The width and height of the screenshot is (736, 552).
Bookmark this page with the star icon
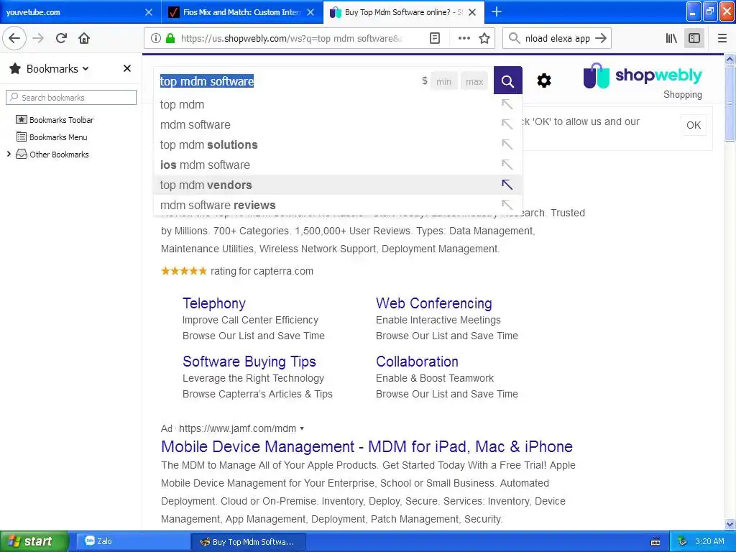(x=484, y=38)
